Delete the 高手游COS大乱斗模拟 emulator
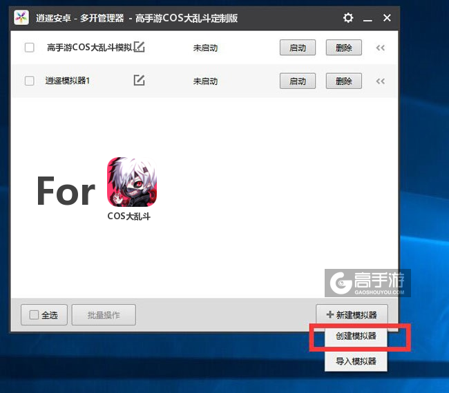449x393 pixels. click(x=343, y=48)
